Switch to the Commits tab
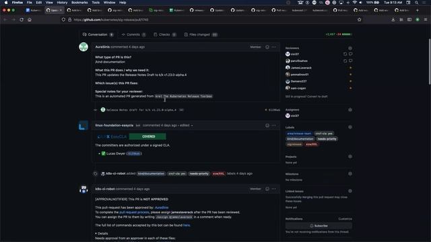This screenshot has height=242, width=431. pyautogui.click(x=133, y=34)
